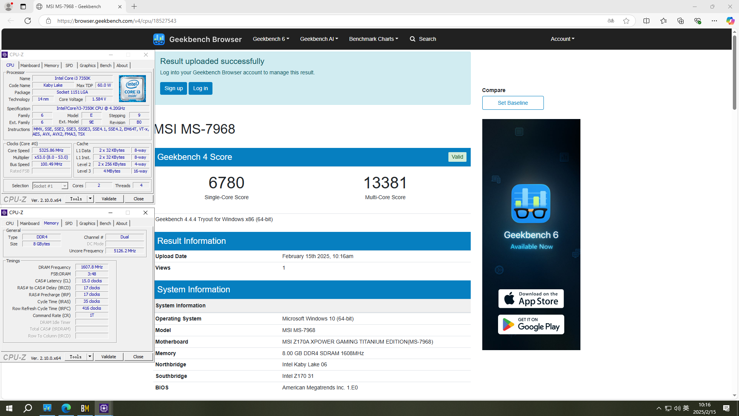This screenshot has width=739, height=416.
Task: Open Edge settings and more ellipsis
Action: click(x=714, y=21)
